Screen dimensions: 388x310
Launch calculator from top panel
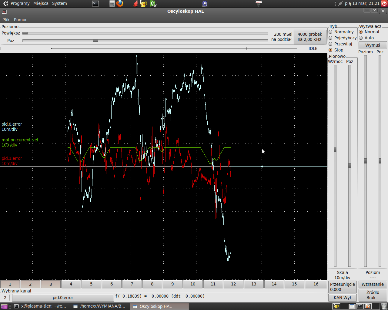tap(112, 4)
